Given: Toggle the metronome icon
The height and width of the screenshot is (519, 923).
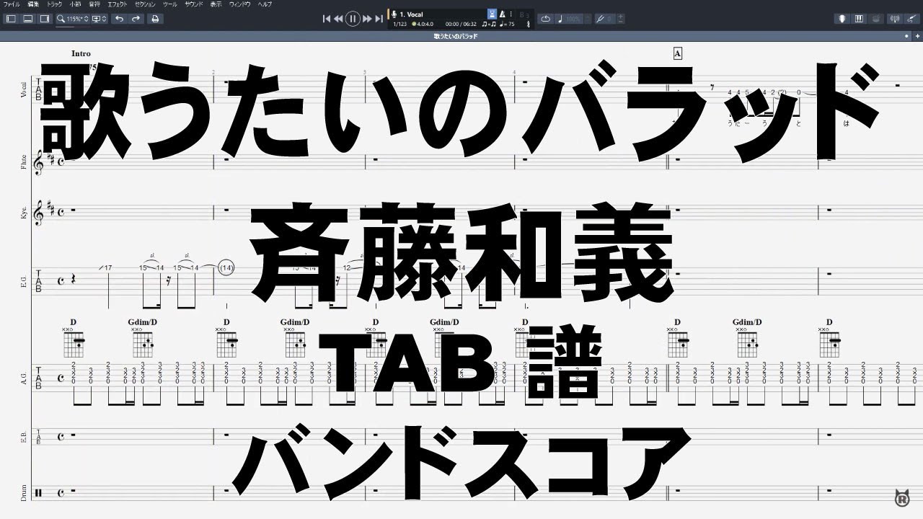Looking at the screenshot, I should pos(503,14).
